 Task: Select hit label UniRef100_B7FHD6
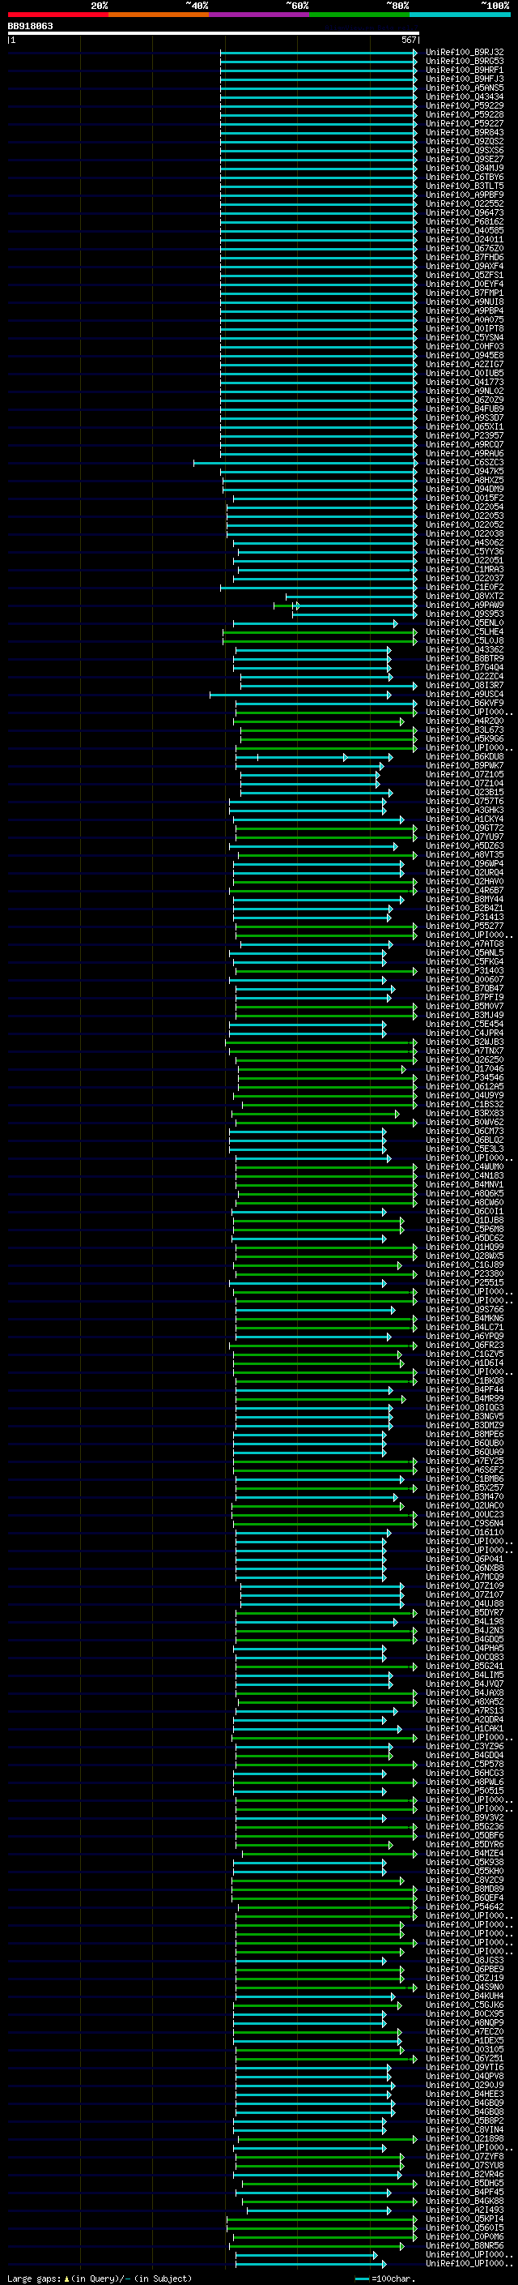point(465,257)
